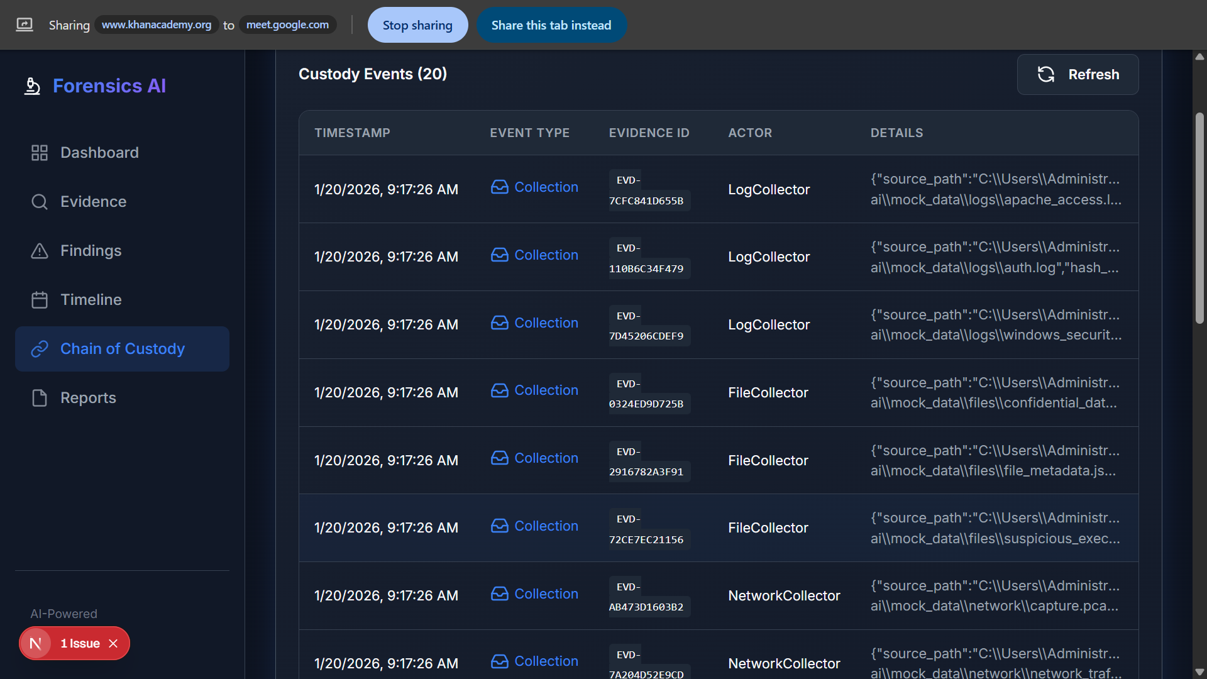Open the Next.js 1 Issue indicator
1207x679 pixels.
pyautogui.click(x=80, y=643)
